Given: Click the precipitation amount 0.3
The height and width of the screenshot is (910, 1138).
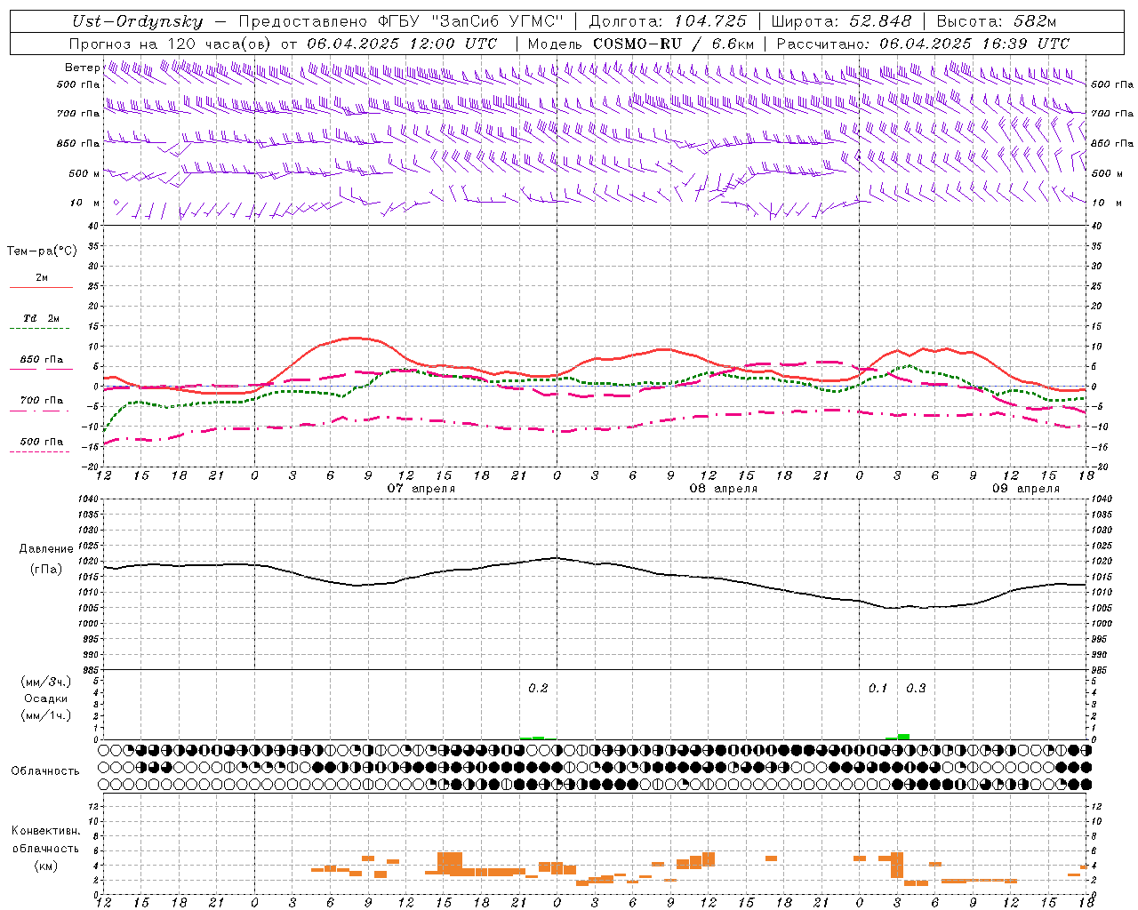Looking at the screenshot, I should (x=916, y=689).
